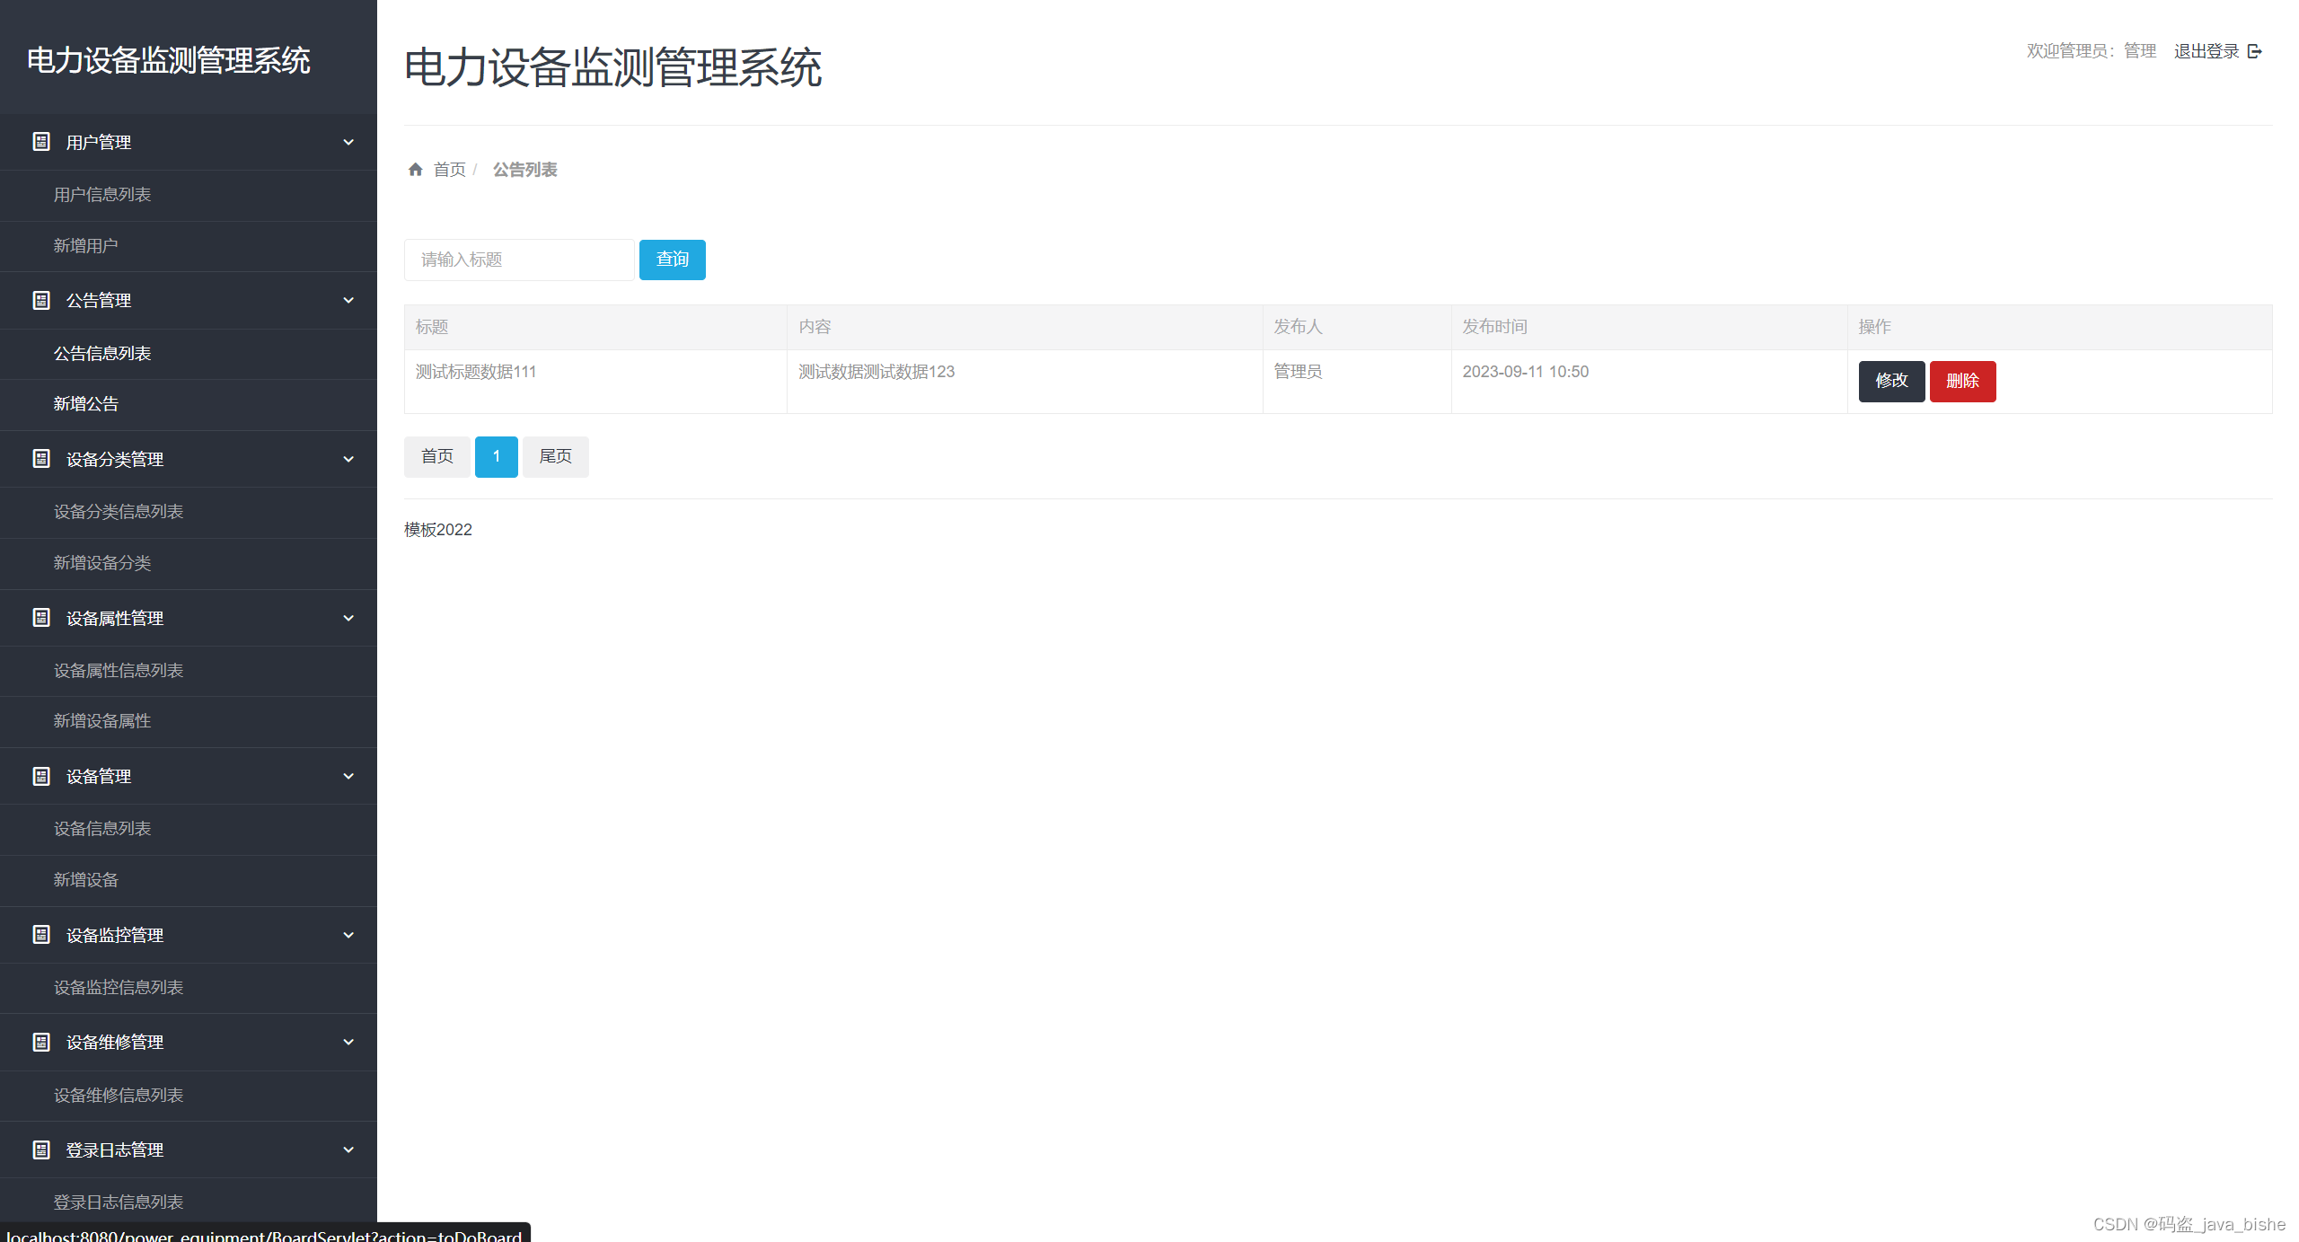Open 公告信息列表 in sidebar
Viewport: 2299px width, 1242px height.
102,354
